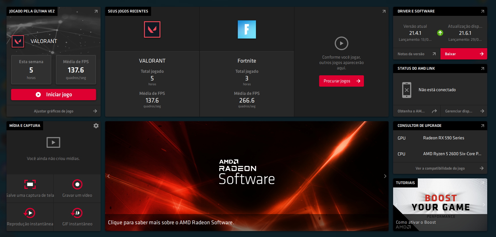
Task: Go to next banner slide arrow
Action: pos(385,176)
